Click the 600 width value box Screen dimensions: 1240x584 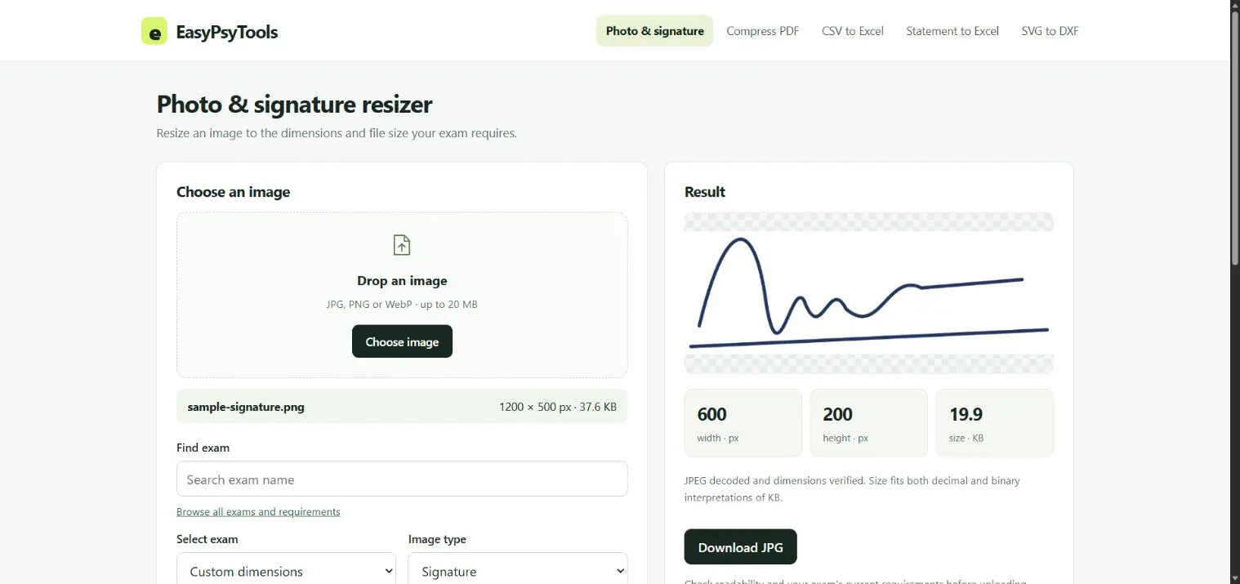pos(743,423)
